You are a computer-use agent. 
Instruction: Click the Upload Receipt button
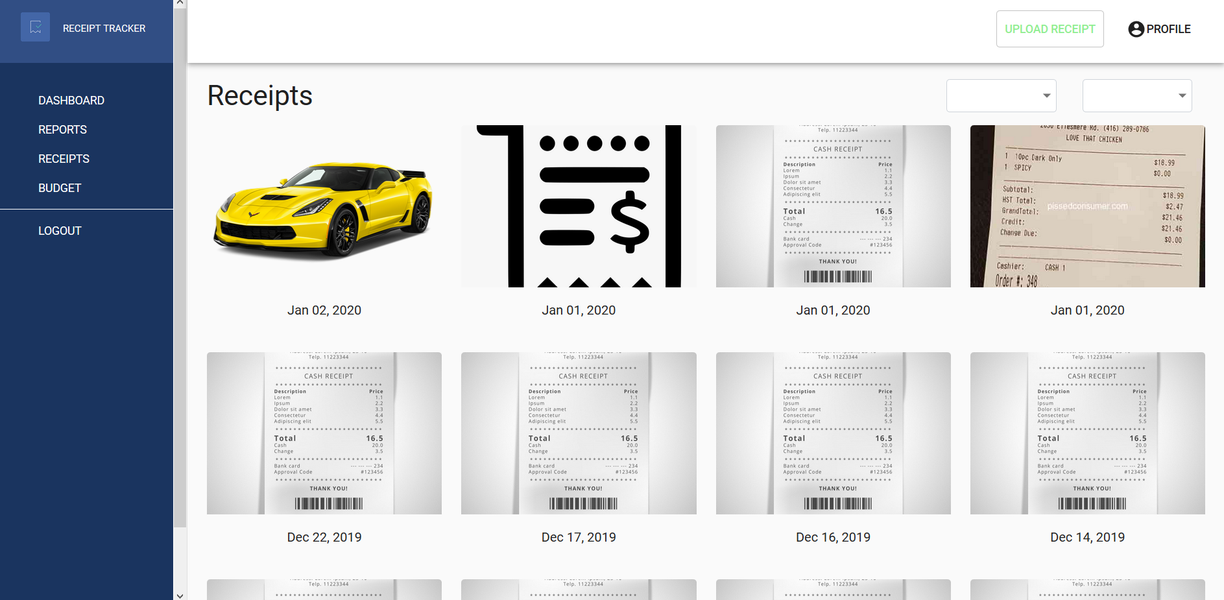[x=1050, y=29]
